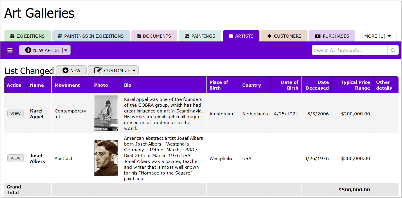Expand the New Artist dropdown arrow
The height and width of the screenshot is (198, 402).
(66, 50)
